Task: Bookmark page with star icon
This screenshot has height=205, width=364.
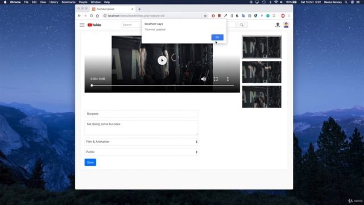Action: (x=205, y=16)
